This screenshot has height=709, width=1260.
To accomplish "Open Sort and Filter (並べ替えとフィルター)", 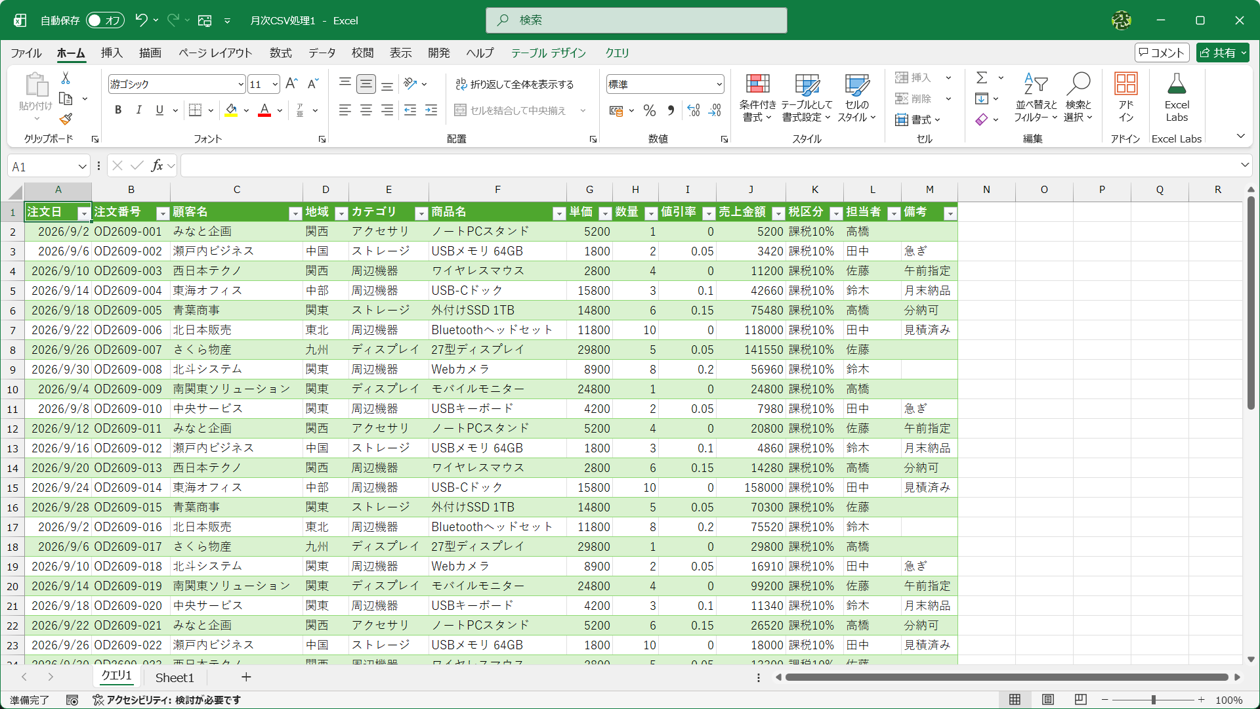I will pos(1036,97).
